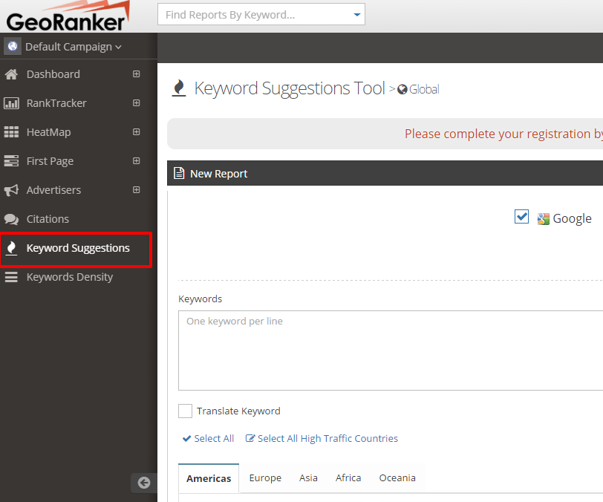Expand the Dashboard submenu plus icon

click(136, 74)
